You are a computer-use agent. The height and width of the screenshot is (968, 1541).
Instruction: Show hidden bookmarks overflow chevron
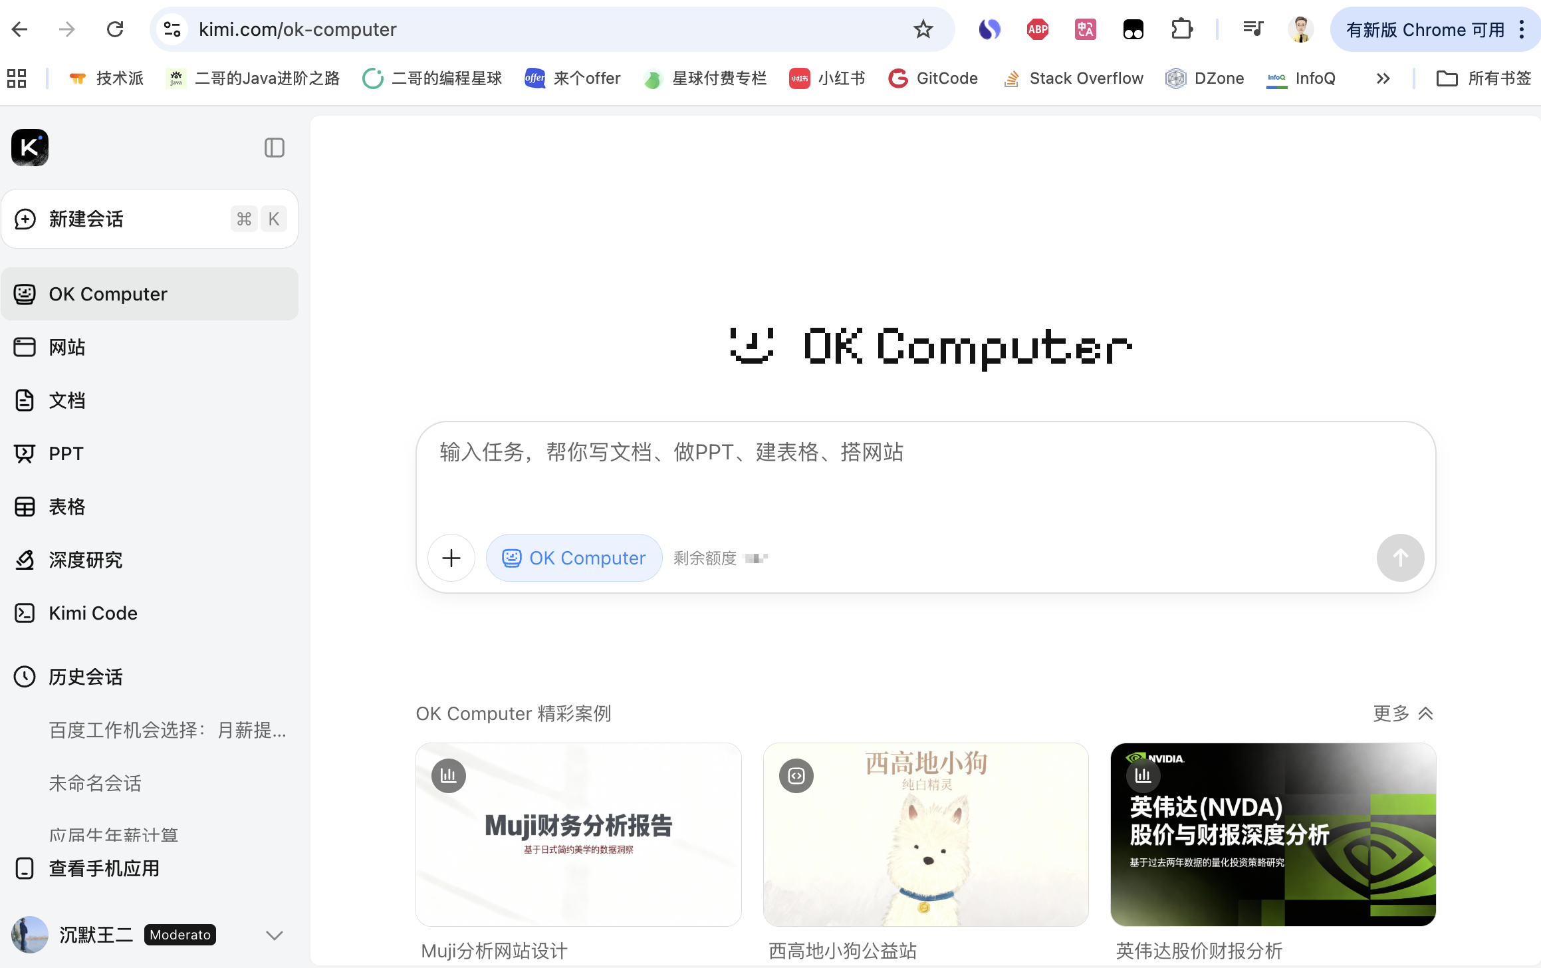click(1383, 78)
